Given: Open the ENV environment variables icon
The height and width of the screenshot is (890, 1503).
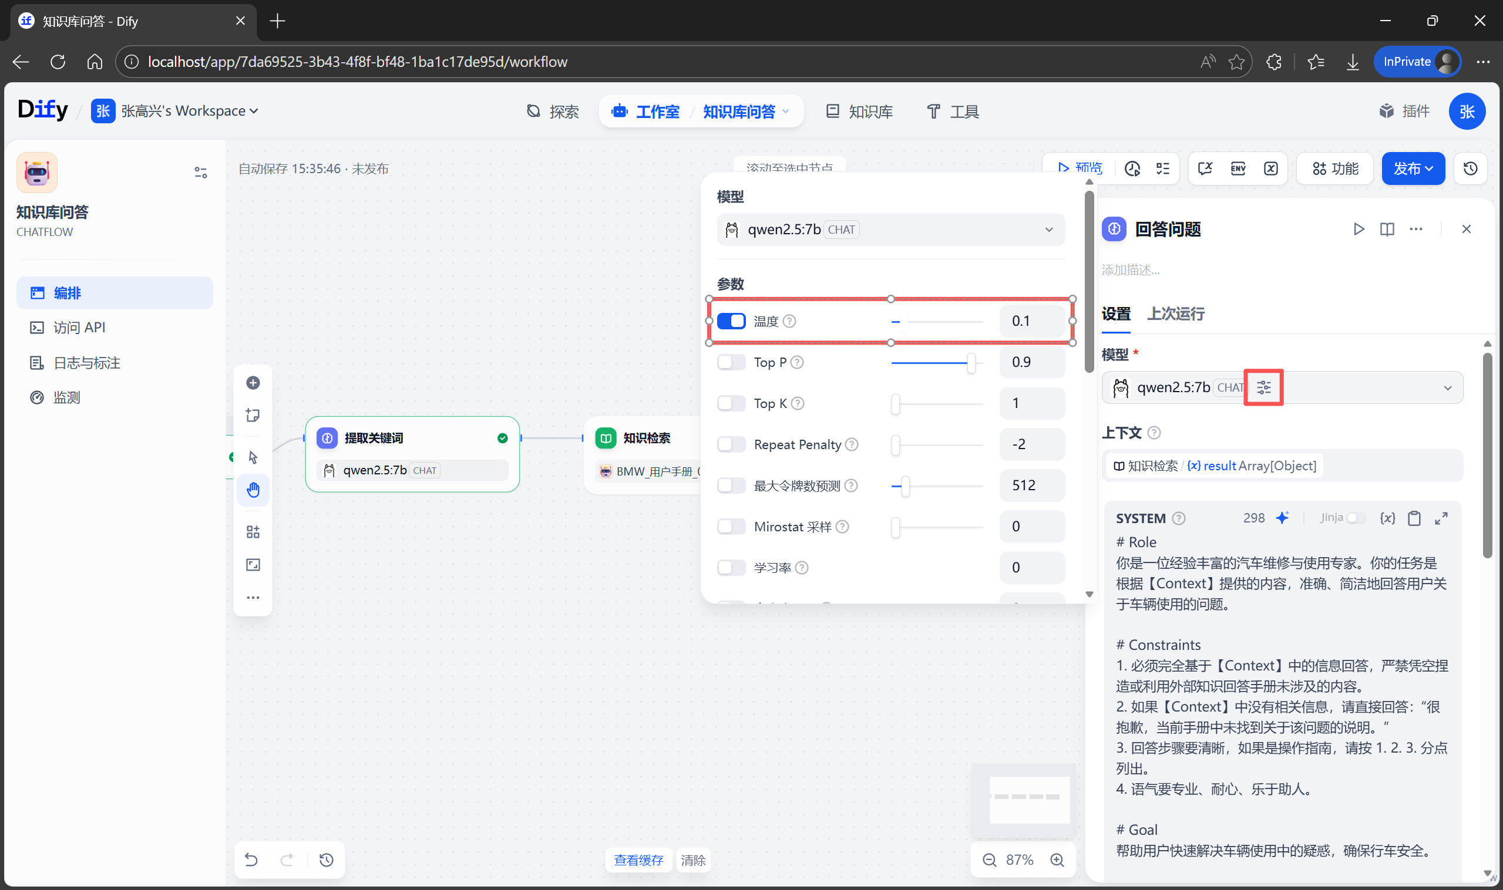Looking at the screenshot, I should tap(1237, 168).
